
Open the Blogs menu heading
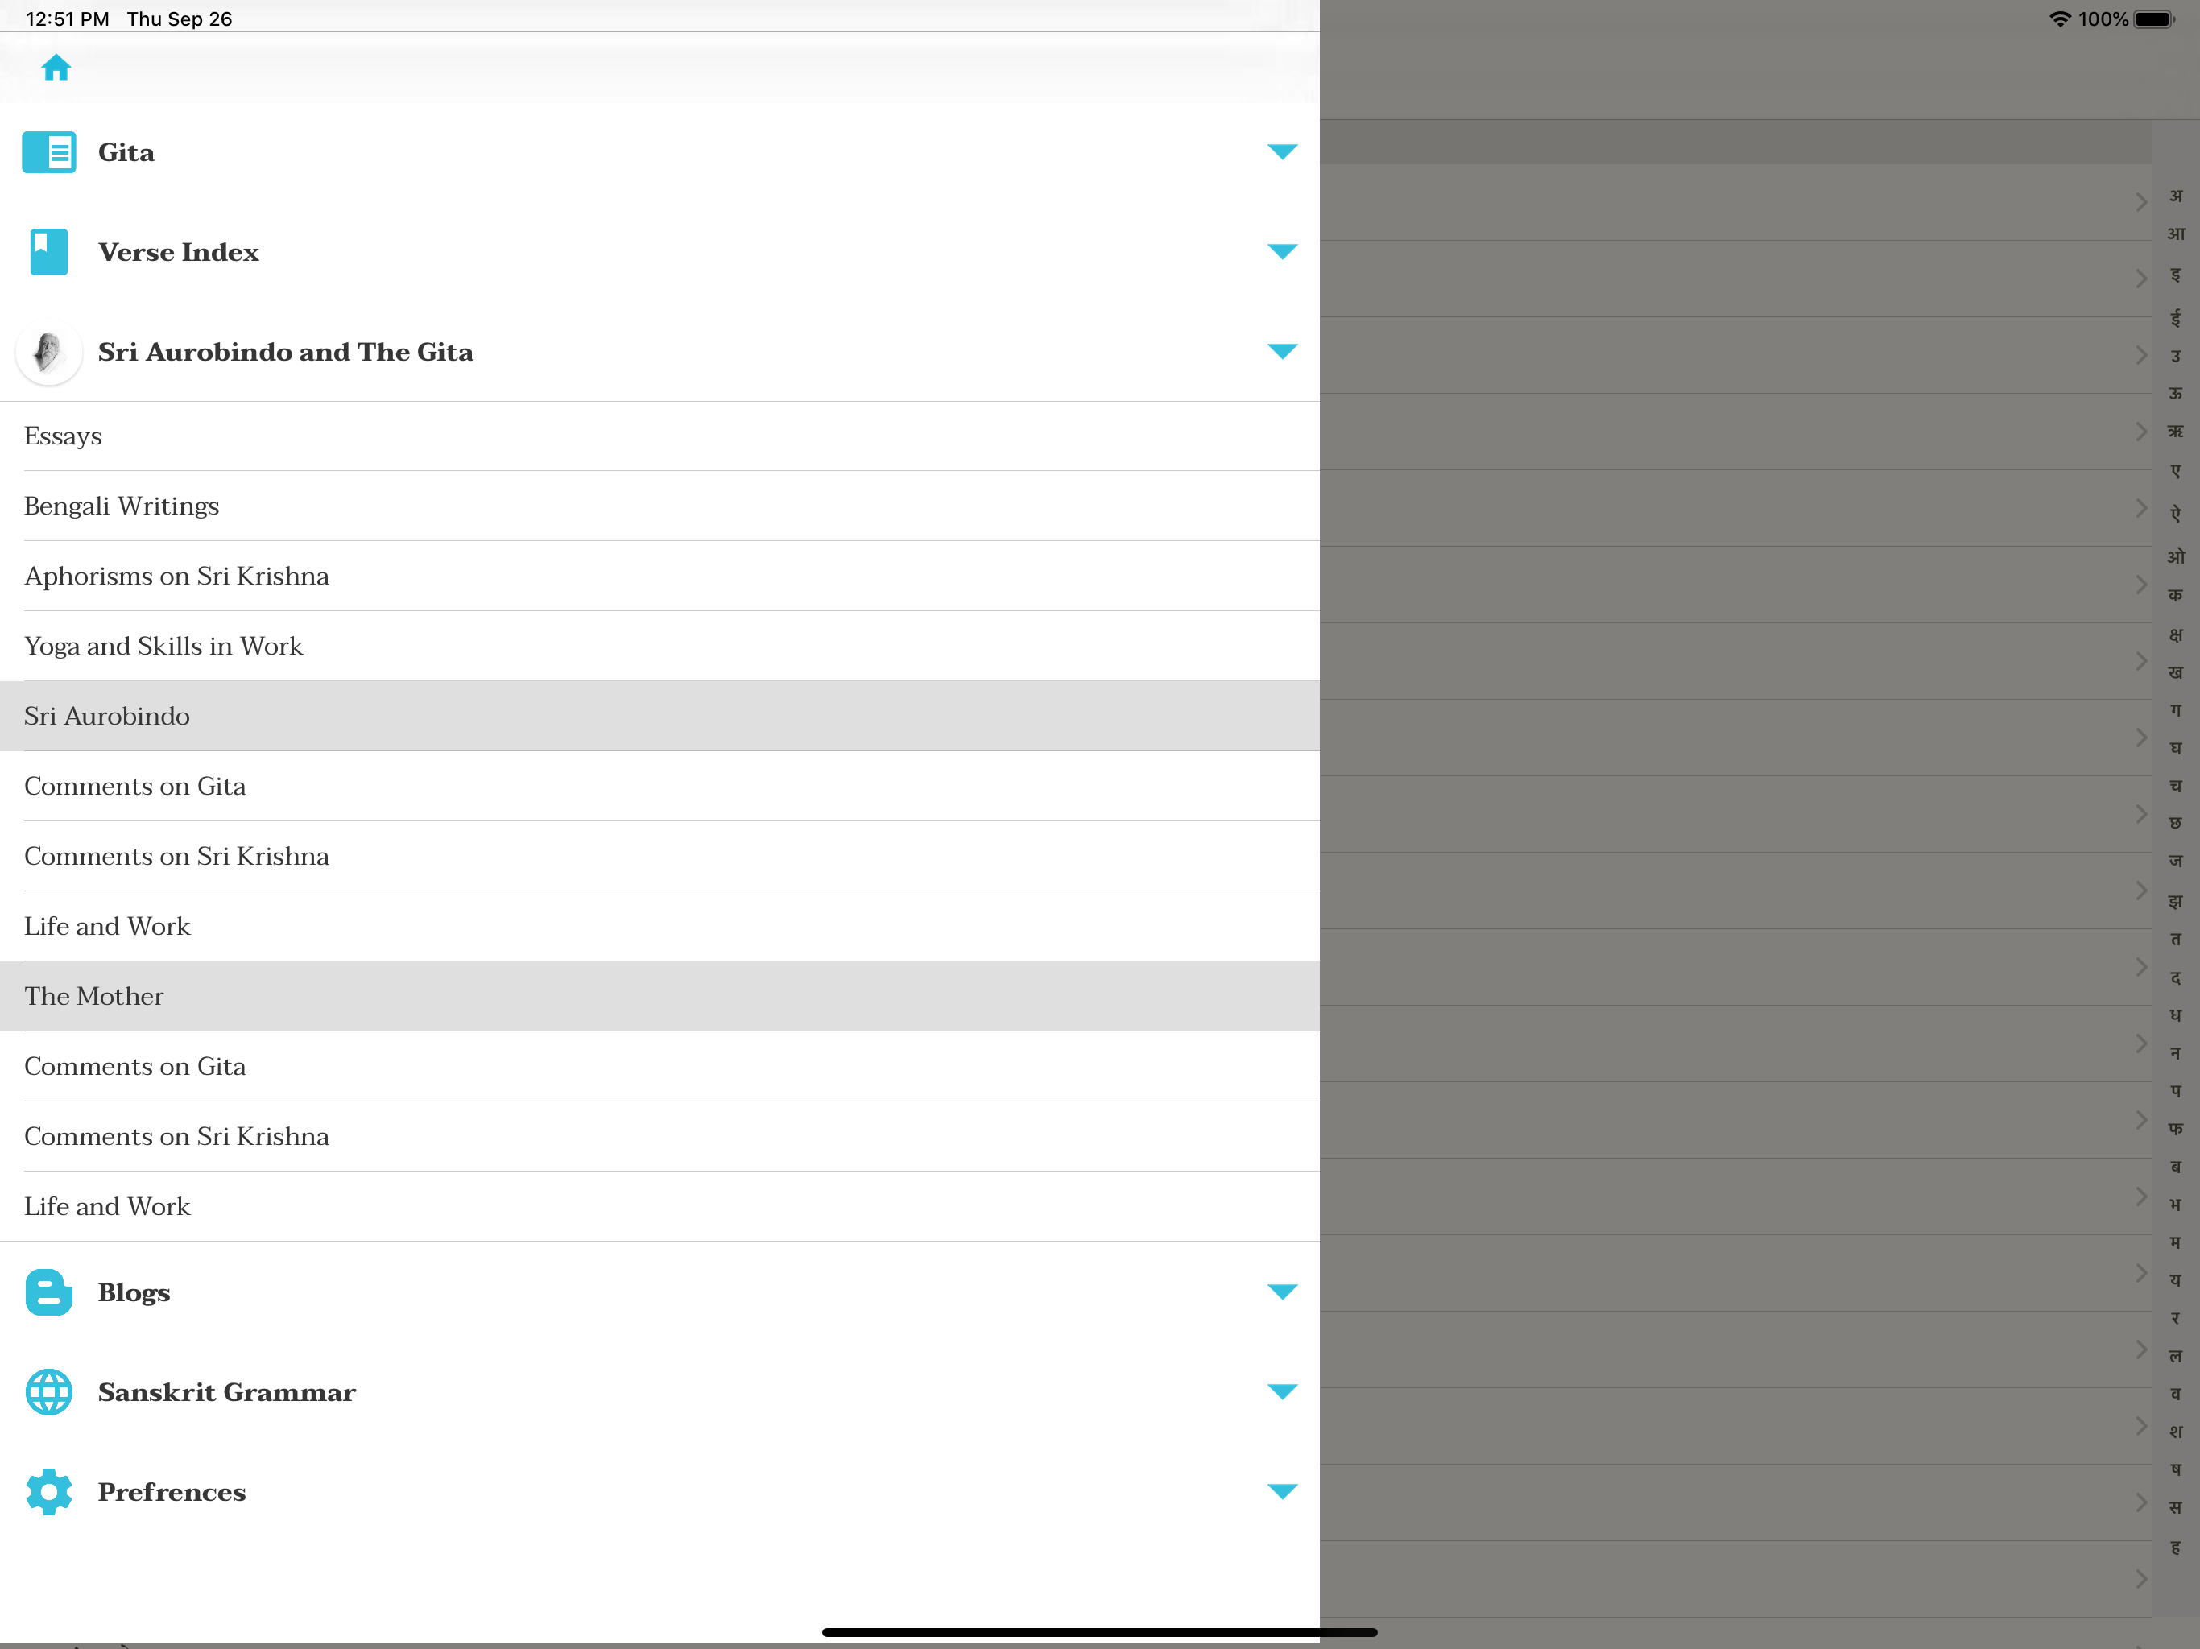134,1292
